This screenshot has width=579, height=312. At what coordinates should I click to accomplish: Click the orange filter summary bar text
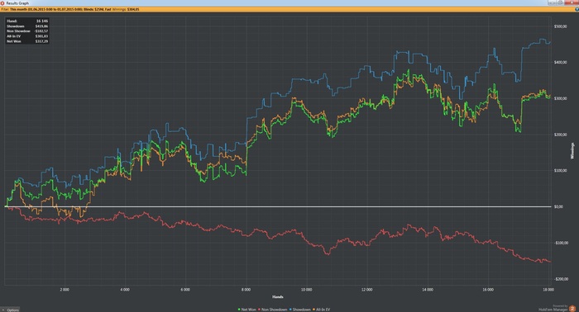(x=70, y=9)
